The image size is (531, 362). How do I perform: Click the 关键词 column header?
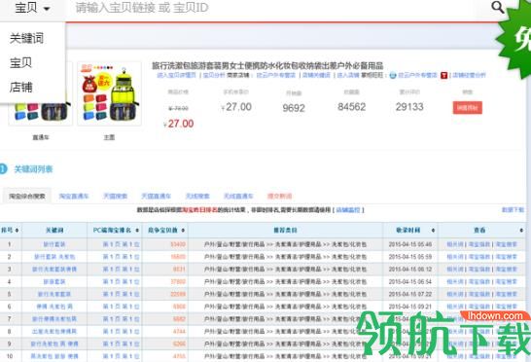click(54, 231)
